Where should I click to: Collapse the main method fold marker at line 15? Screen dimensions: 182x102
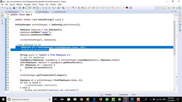point(10,20)
